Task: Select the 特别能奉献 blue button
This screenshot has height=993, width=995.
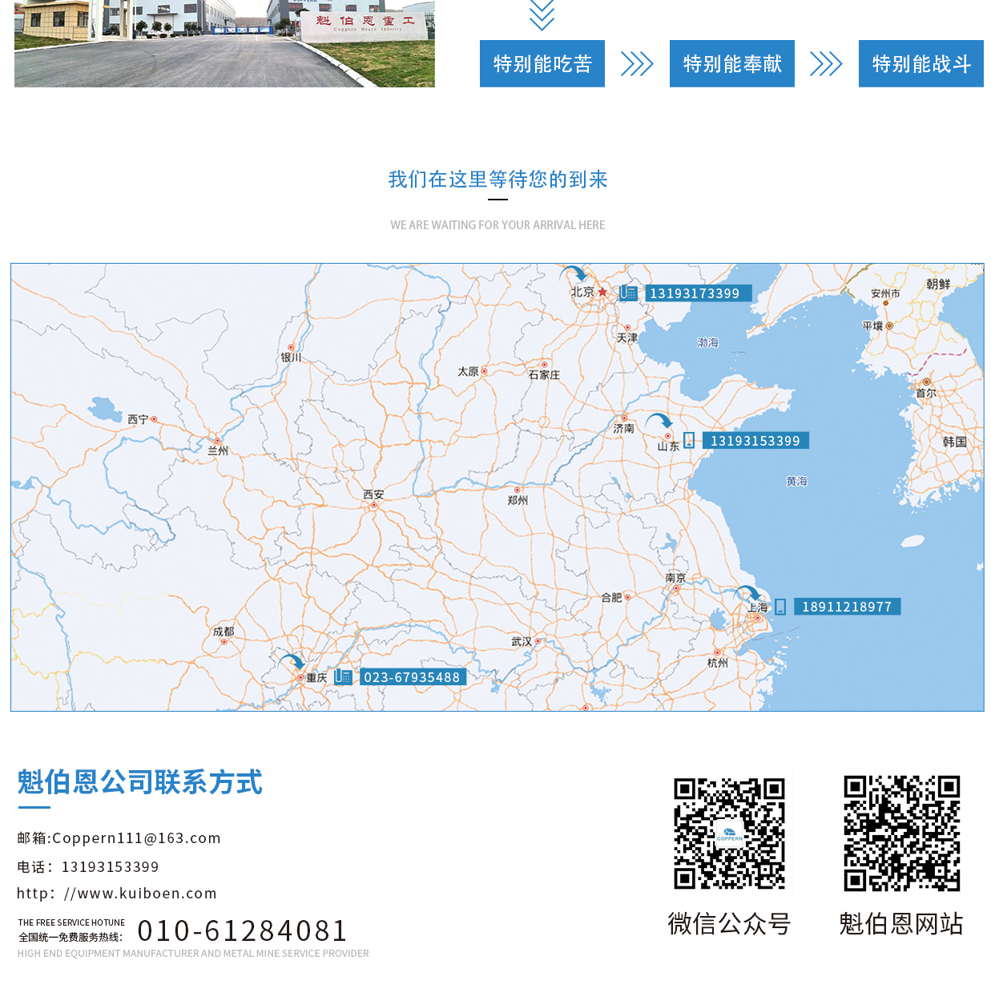Action: click(732, 64)
